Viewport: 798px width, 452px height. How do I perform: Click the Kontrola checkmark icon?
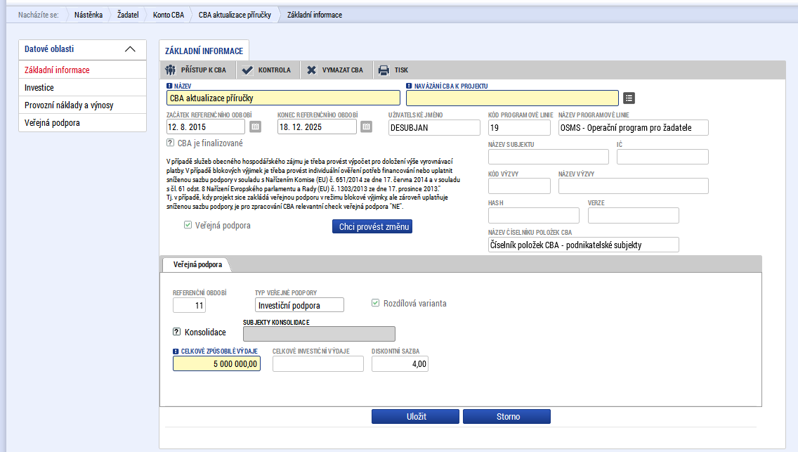coord(247,70)
